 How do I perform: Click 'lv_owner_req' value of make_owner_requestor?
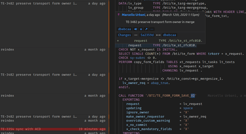click(x=194, y=116)
